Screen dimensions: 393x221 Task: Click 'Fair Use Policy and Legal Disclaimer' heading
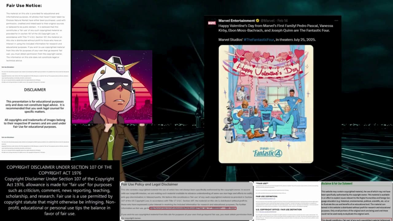pyautogui.click(x=150, y=184)
